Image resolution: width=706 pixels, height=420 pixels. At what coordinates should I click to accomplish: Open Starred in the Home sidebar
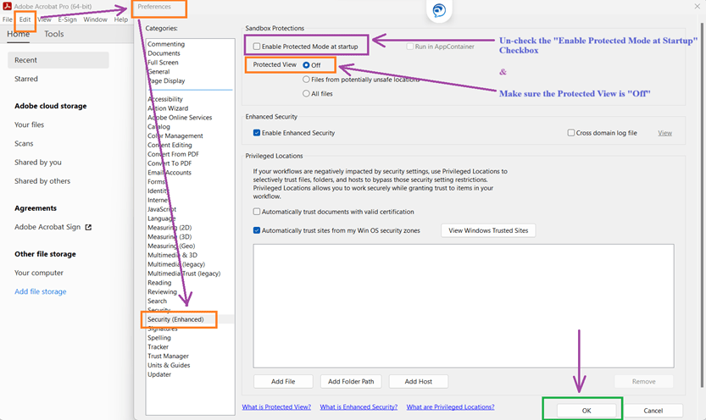pyautogui.click(x=26, y=79)
